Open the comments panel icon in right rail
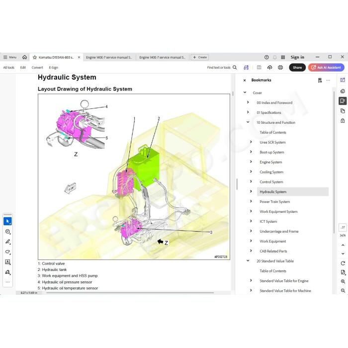This screenshot has height=348, width=348. (343, 91)
